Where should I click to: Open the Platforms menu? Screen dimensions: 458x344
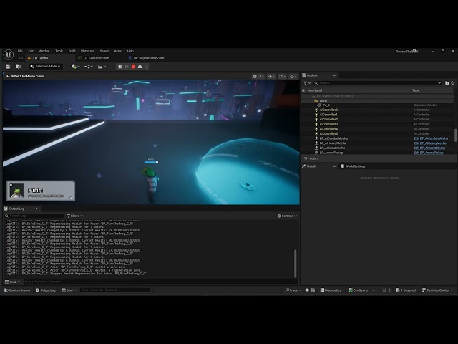[87, 51]
